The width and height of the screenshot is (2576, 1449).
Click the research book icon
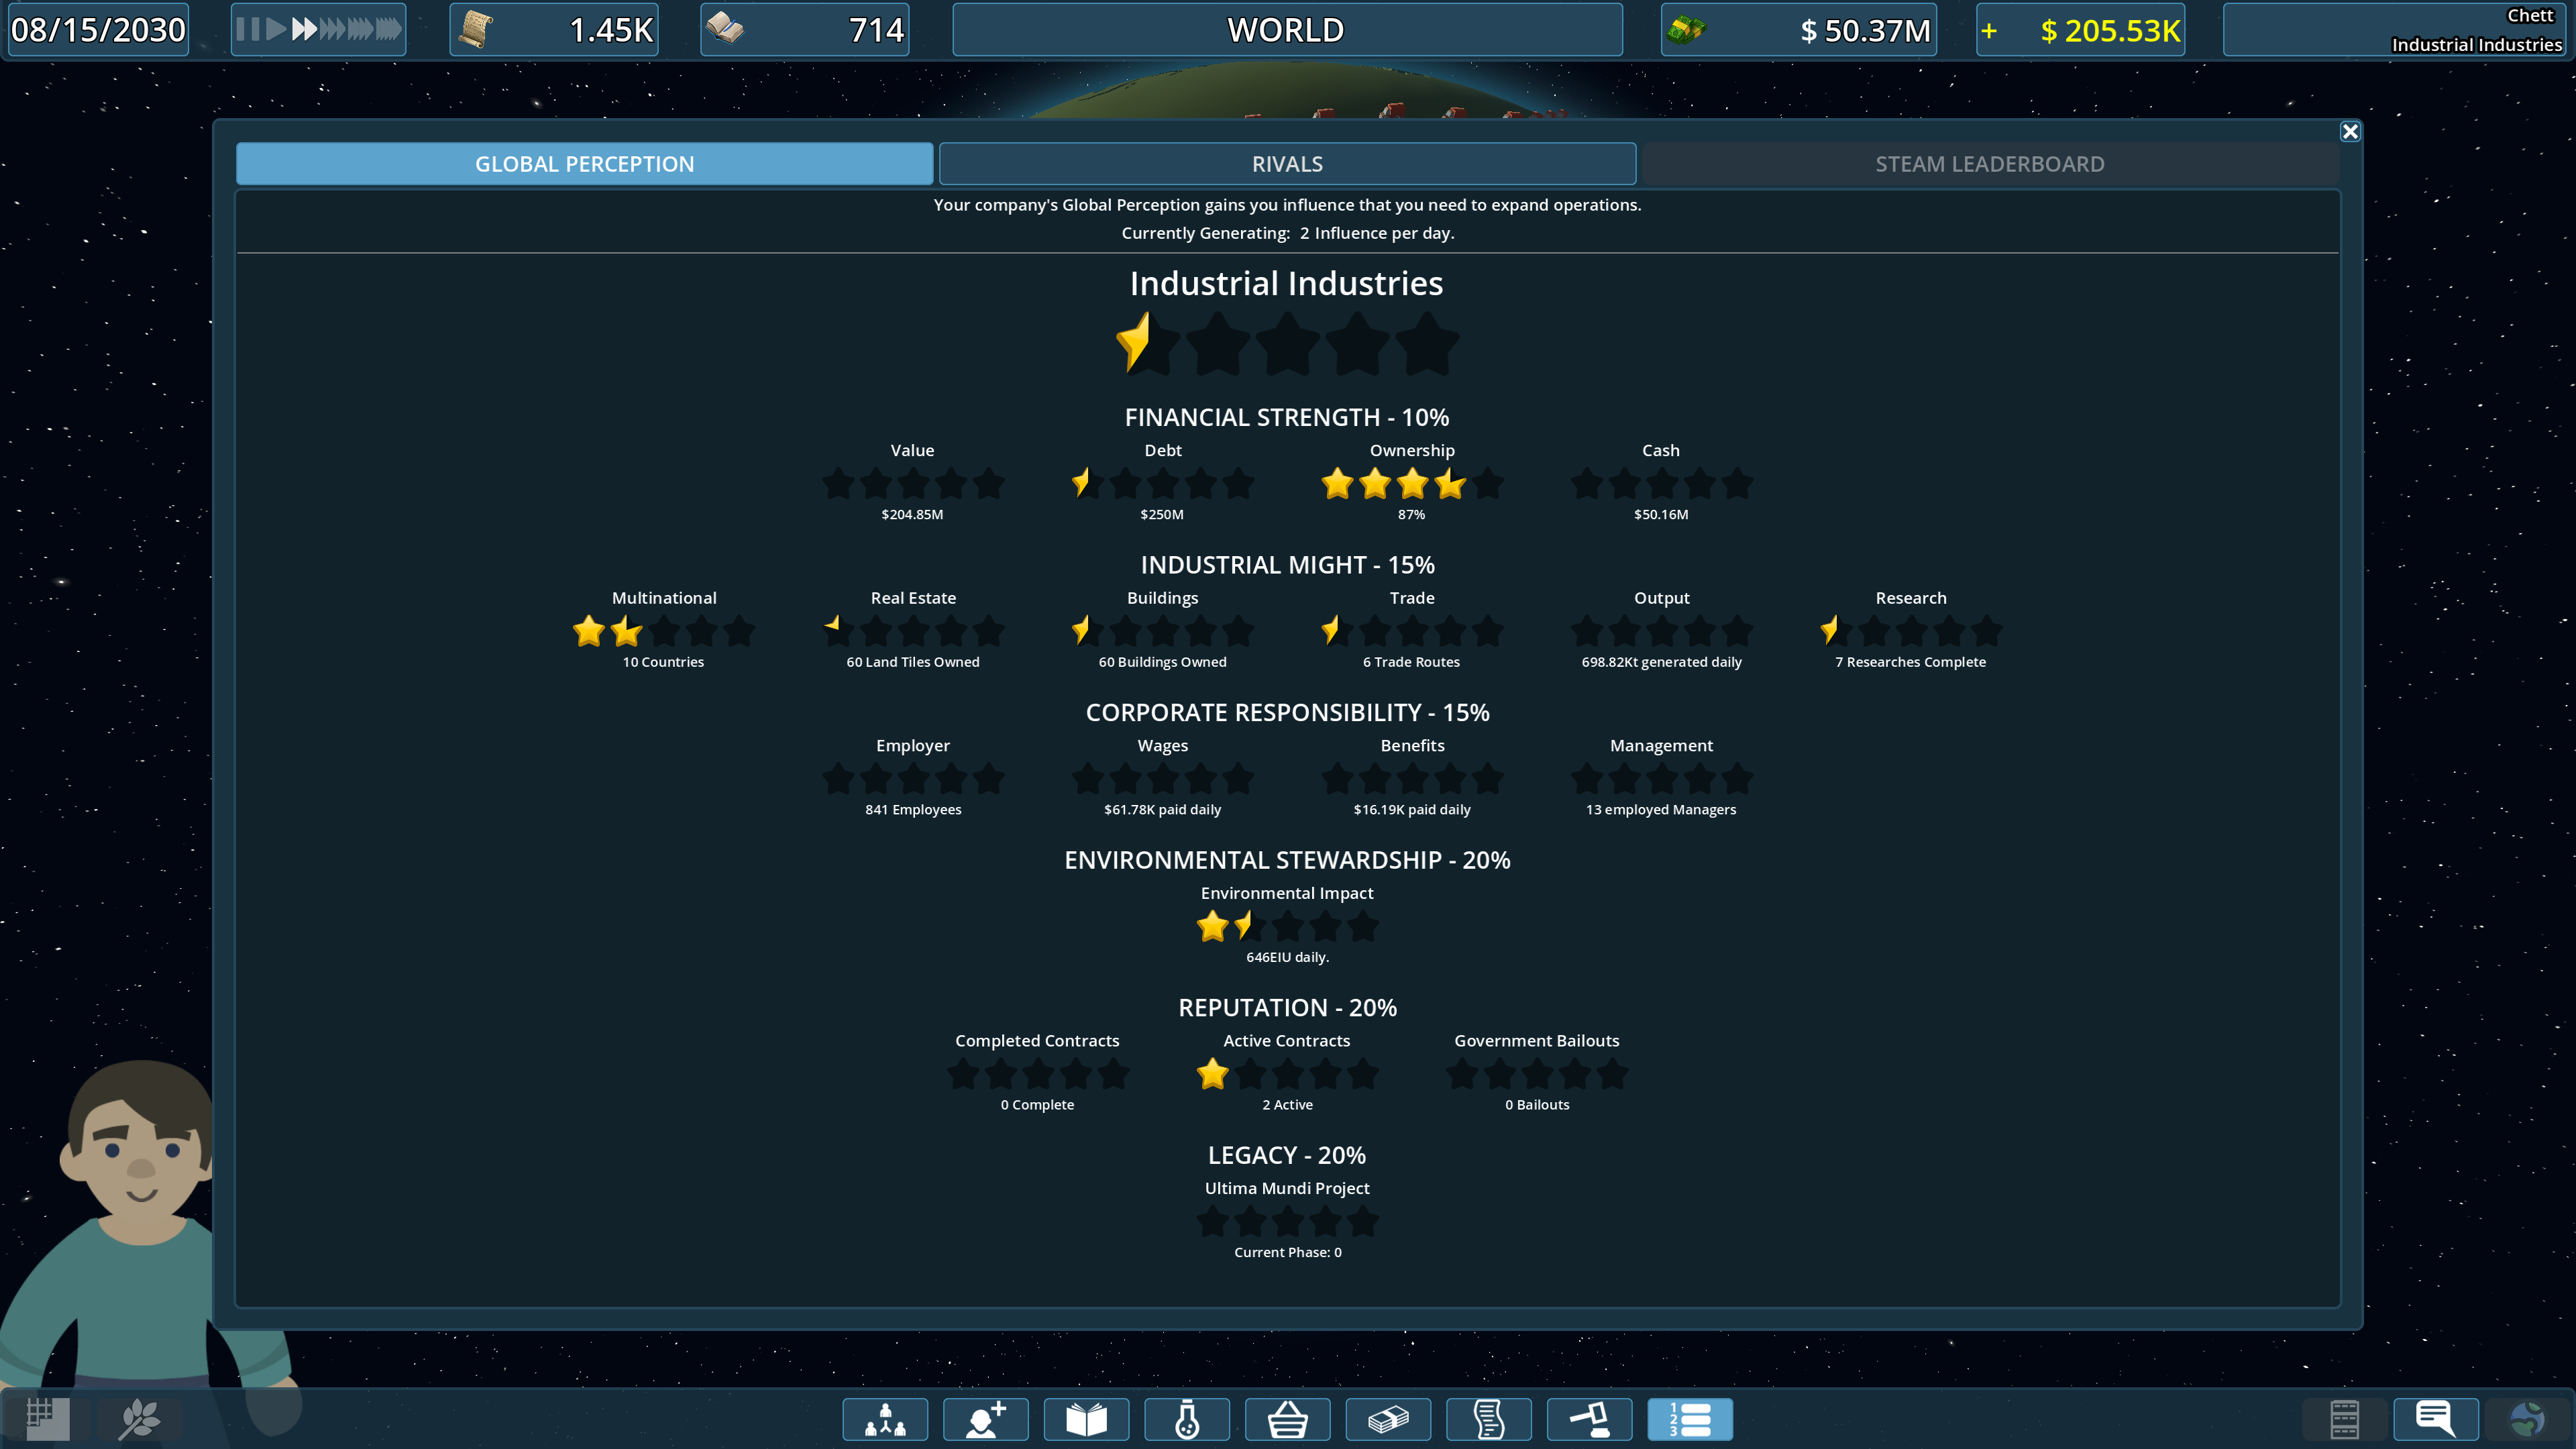coord(725,29)
